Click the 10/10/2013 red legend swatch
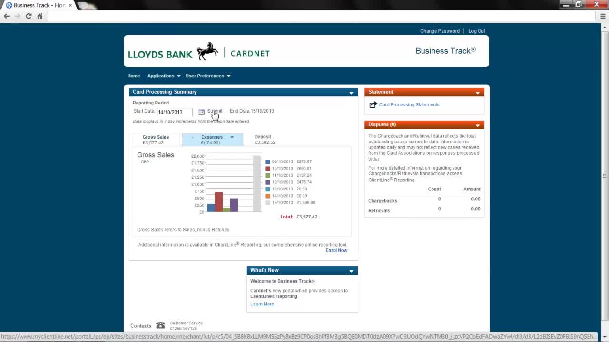 (x=268, y=169)
